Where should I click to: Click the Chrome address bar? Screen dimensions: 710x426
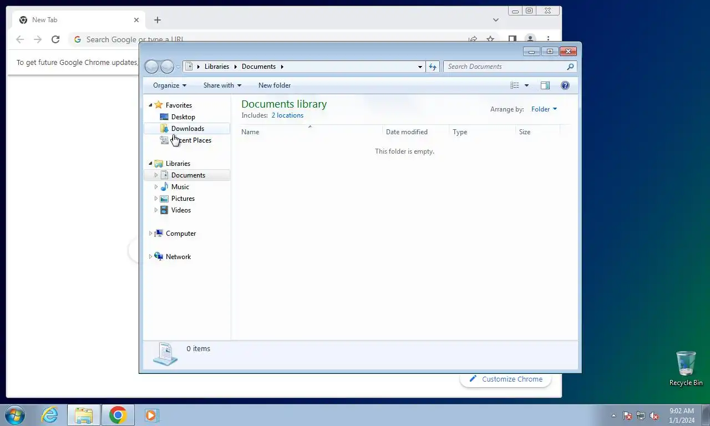coord(272,39)
